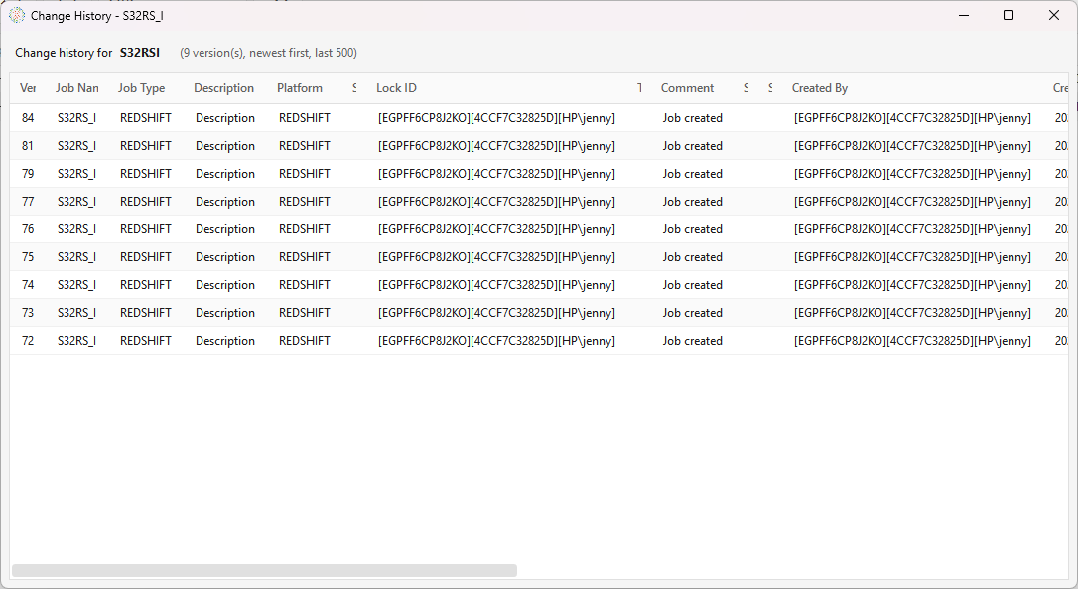
Task: Click Lock ID cell in version 84 row
Action: [496, 117]
